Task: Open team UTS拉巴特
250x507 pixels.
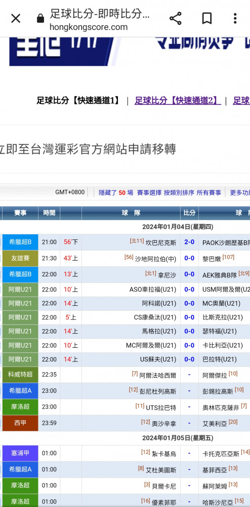Action: (161, 408)
